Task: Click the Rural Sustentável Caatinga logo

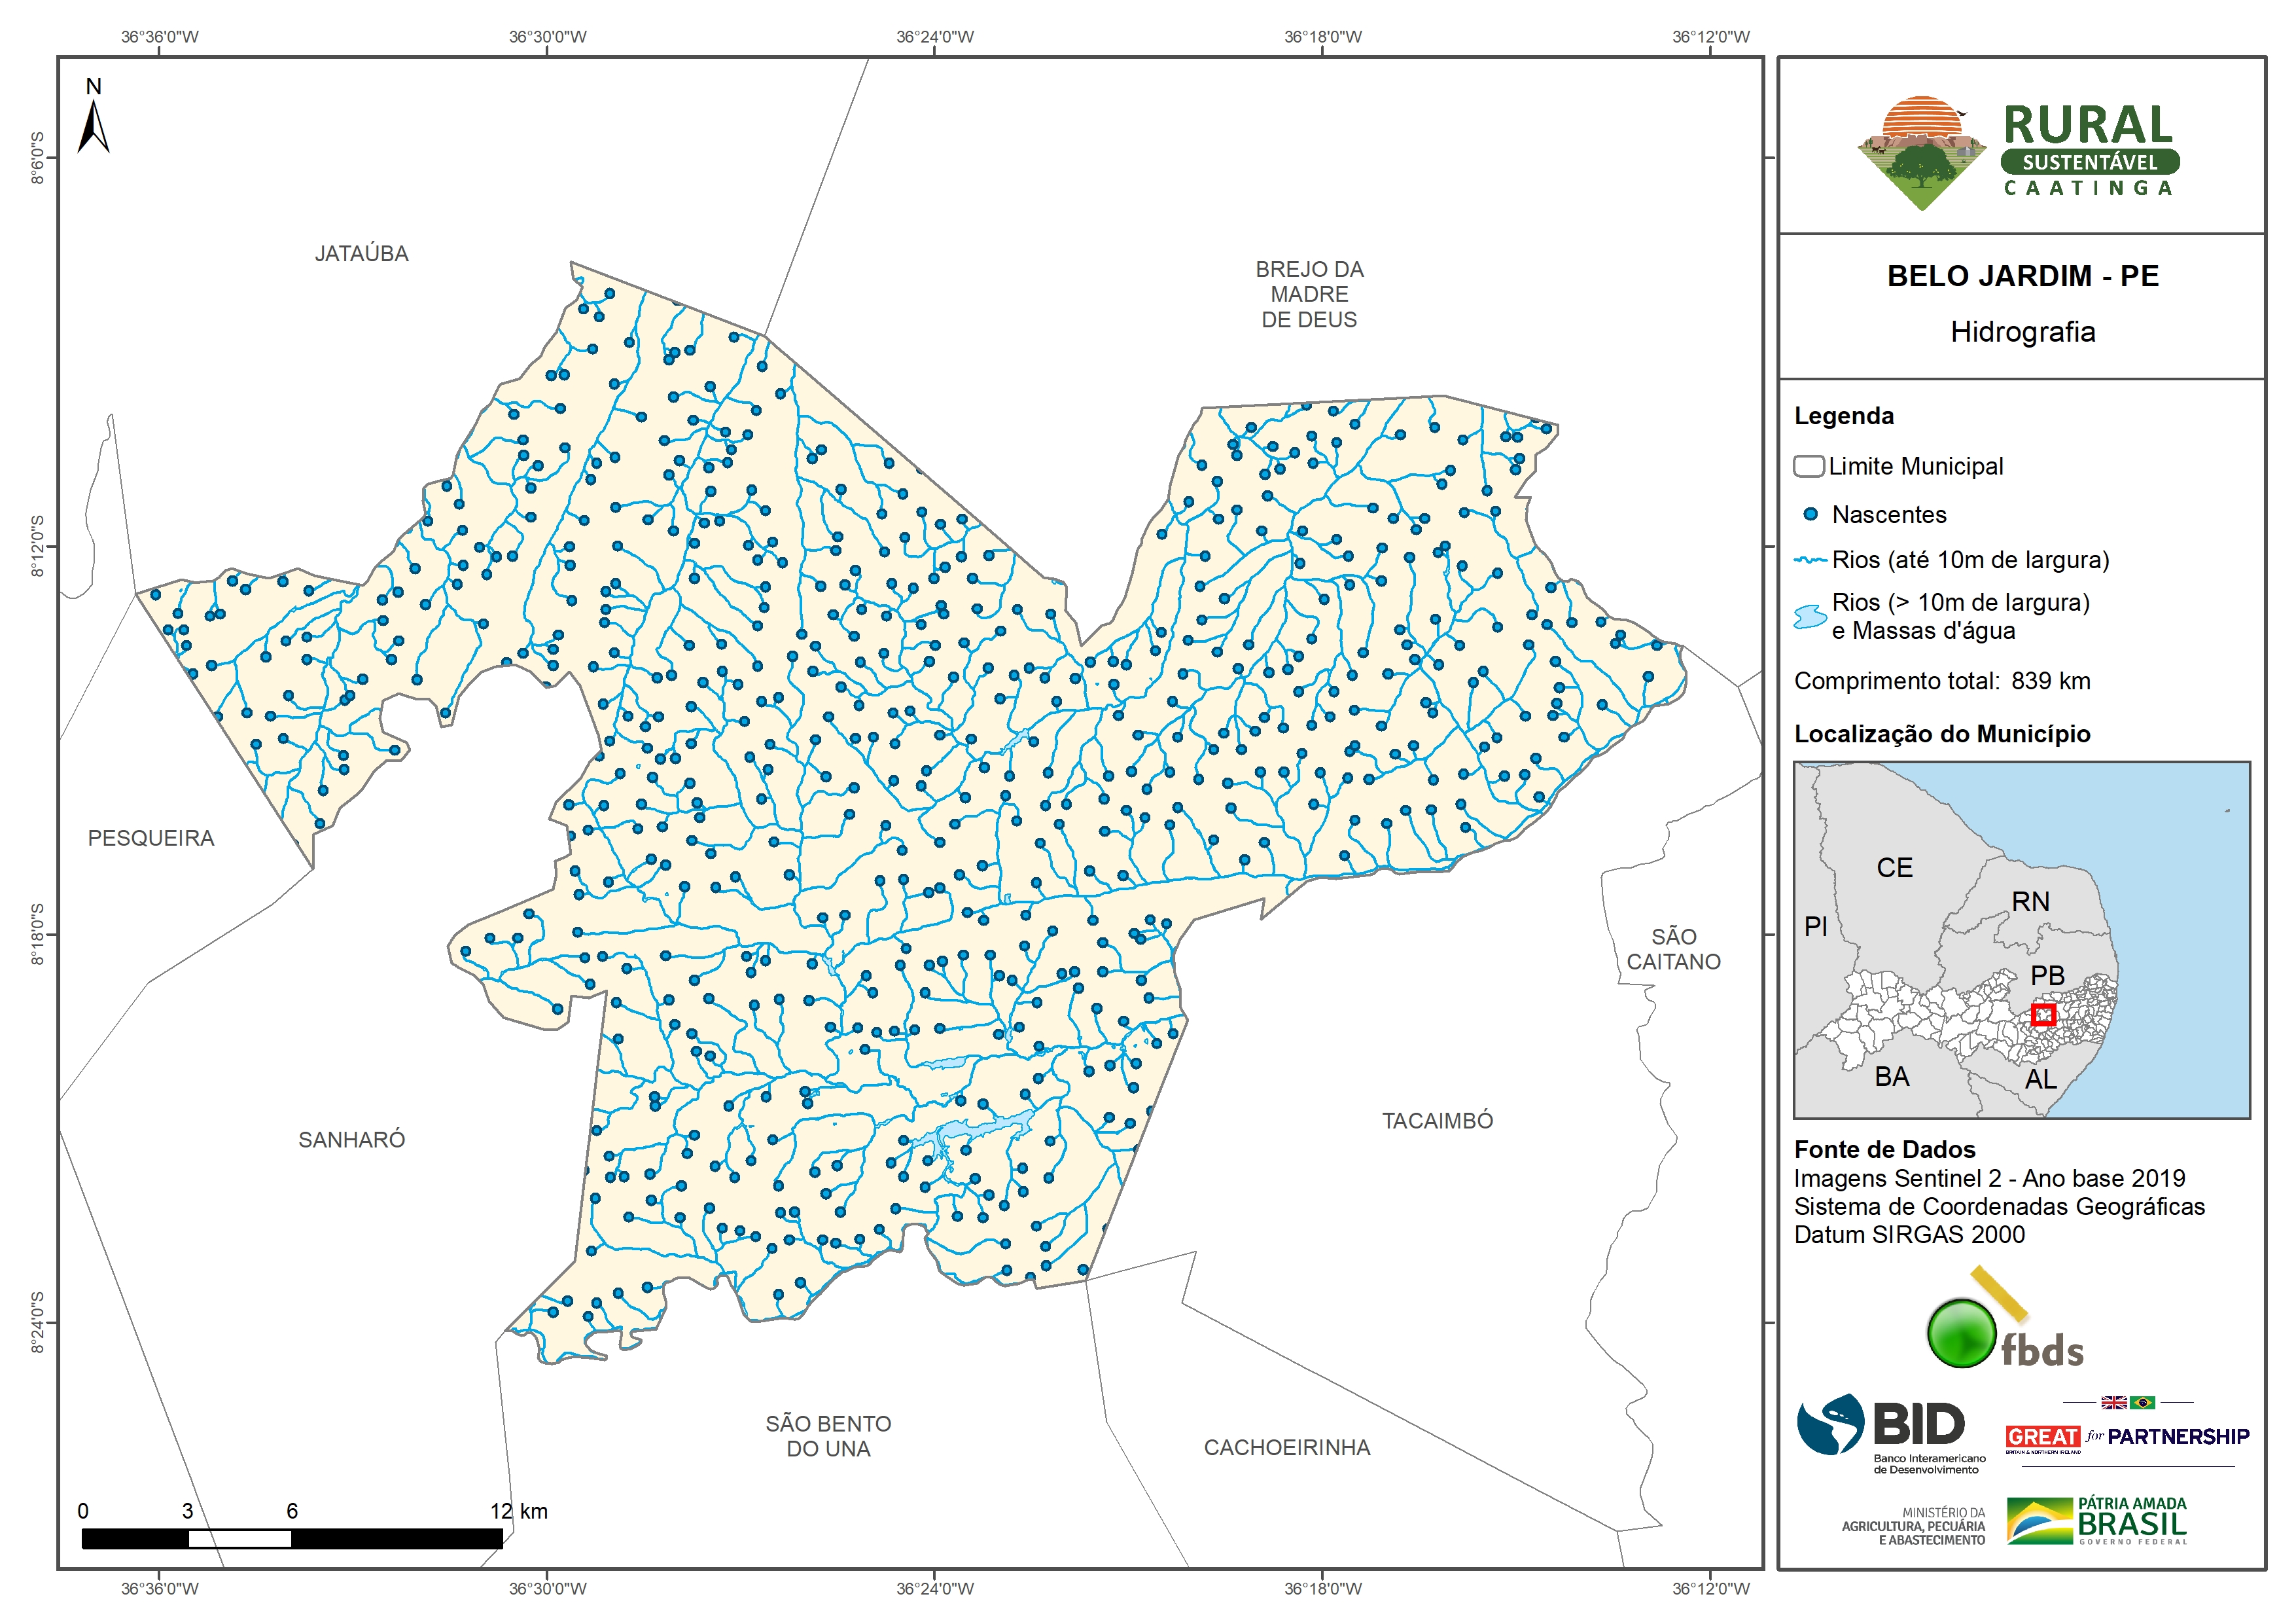Action: tap(2019, 152)
